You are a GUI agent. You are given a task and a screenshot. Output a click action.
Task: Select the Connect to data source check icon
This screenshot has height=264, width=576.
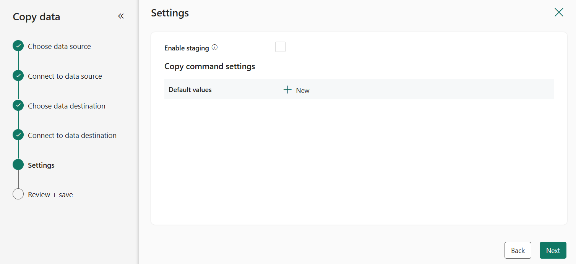(x=18, y=75)
